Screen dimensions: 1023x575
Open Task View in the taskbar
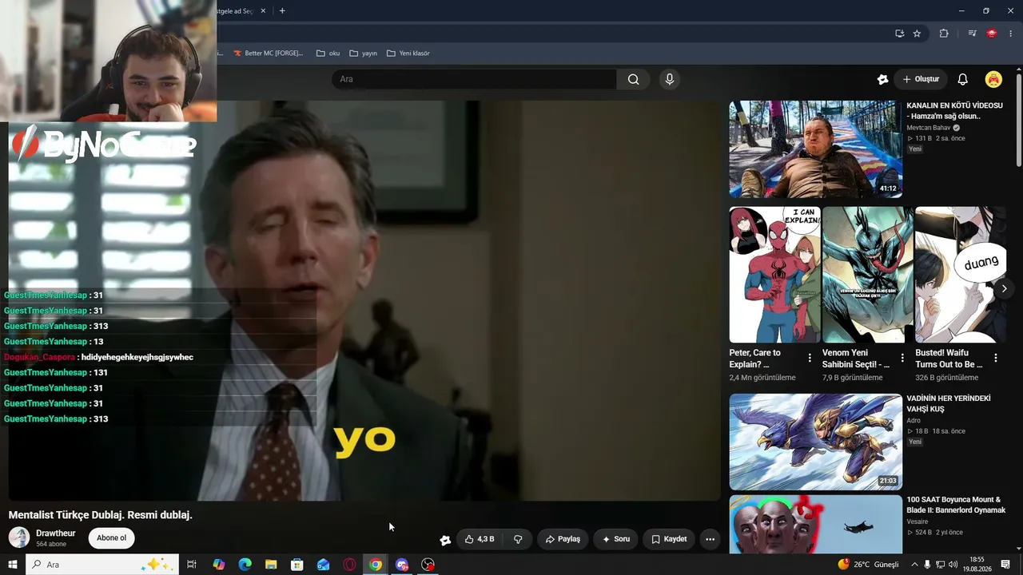pos(192,565)
